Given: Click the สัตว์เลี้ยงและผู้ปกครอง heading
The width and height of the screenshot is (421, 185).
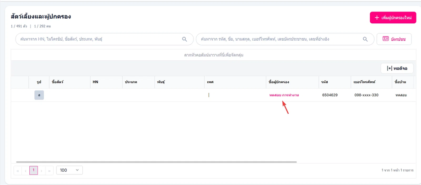Looking at the screenshot, I should (41, 16).
